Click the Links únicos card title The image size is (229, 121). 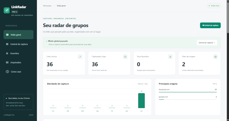(x=52, y=56)
